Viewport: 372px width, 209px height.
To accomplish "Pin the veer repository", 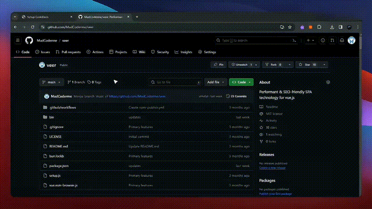I will pyautogui.click(x=219, y=65).
